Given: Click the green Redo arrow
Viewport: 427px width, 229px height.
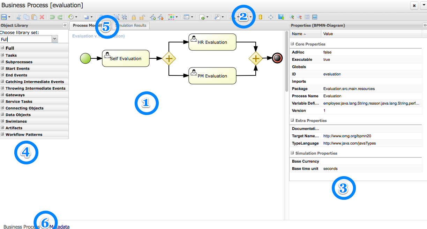Looking at the screenshot, I should [x=60, y=17].
